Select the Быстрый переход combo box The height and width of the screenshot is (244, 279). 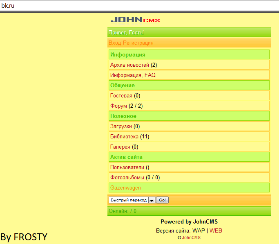[132, 200]
